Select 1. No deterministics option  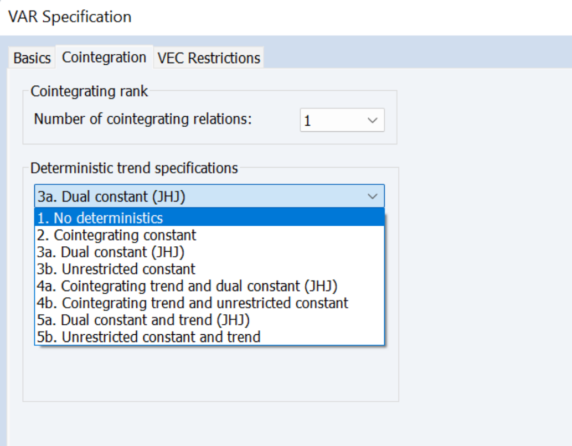coord(209,217)
